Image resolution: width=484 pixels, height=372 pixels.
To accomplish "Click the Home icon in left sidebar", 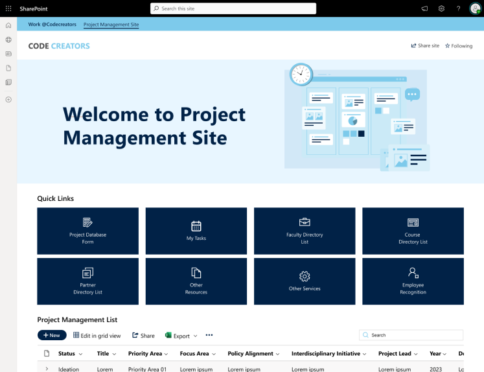I will coord(8,25).
